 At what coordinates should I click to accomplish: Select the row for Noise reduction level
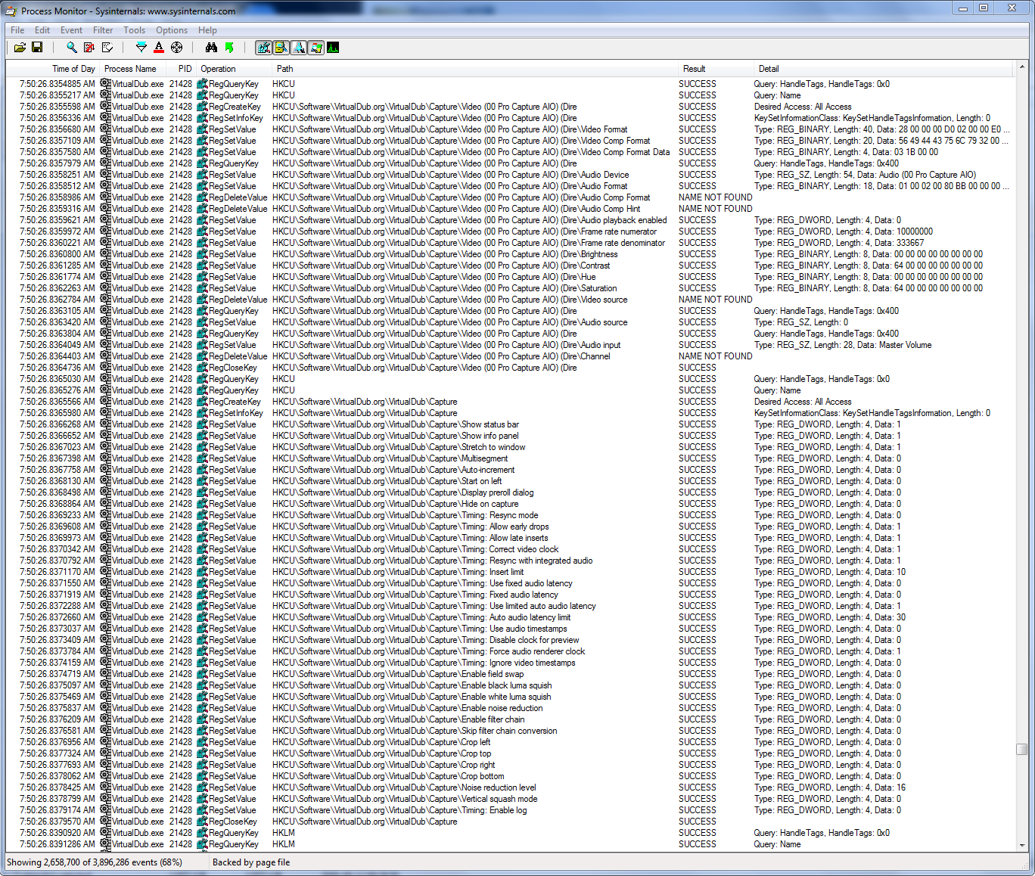(x=511, y=787)
